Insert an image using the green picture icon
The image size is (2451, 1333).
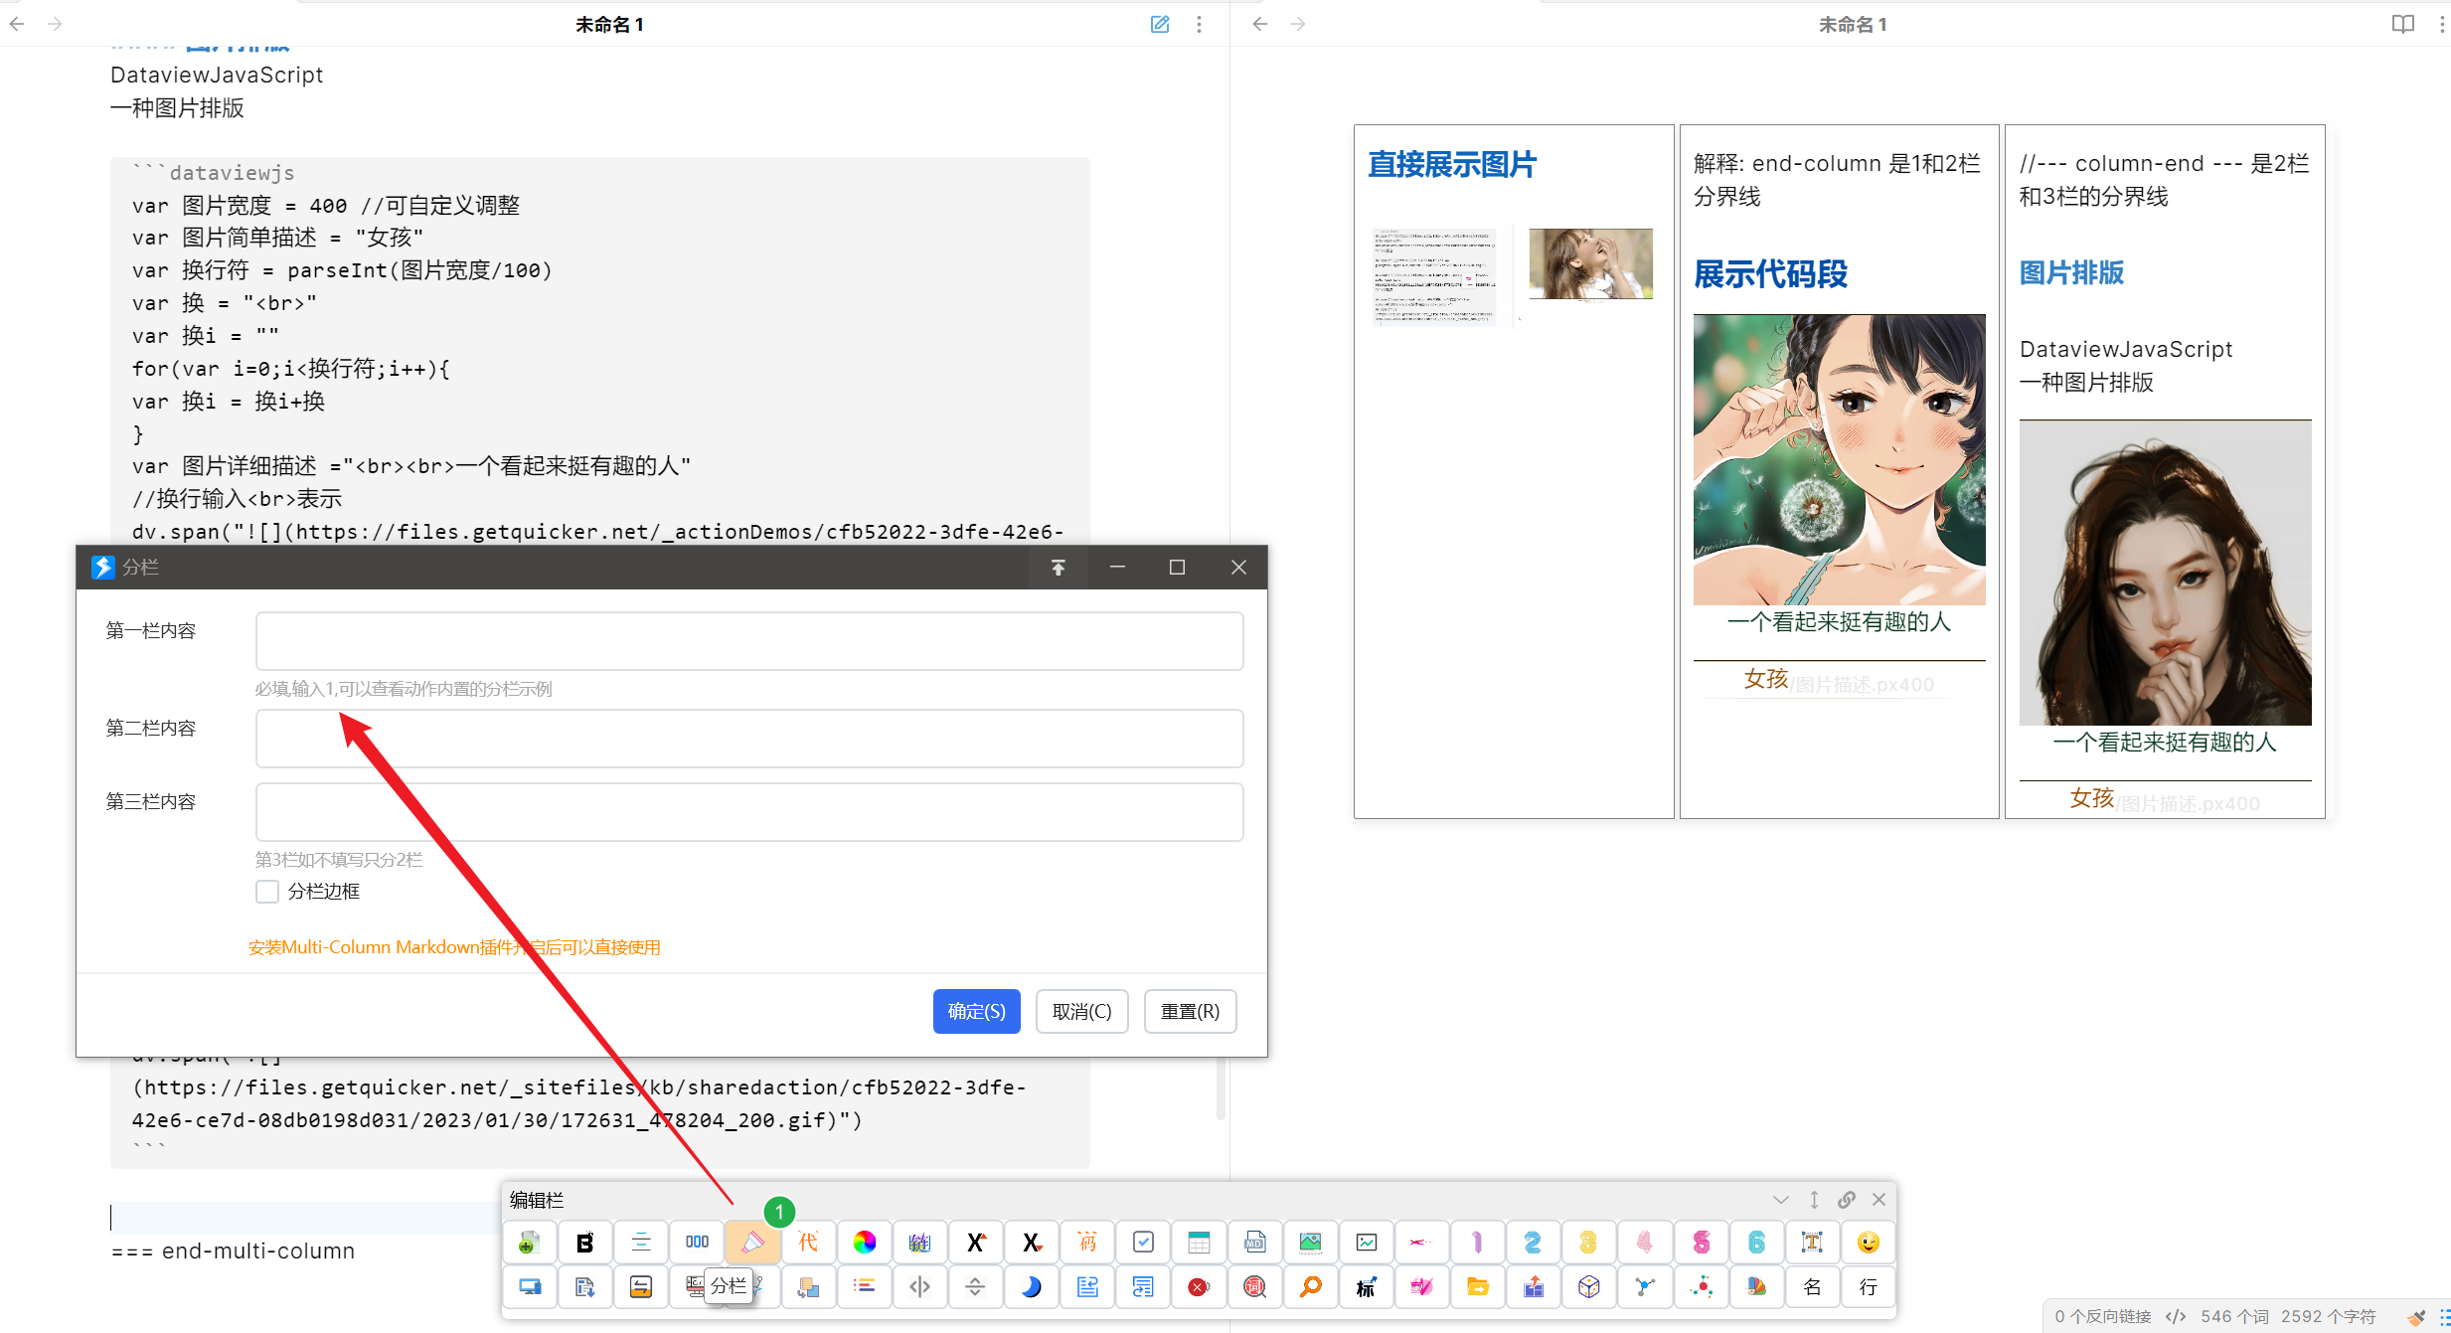tap(1311, 1243)
